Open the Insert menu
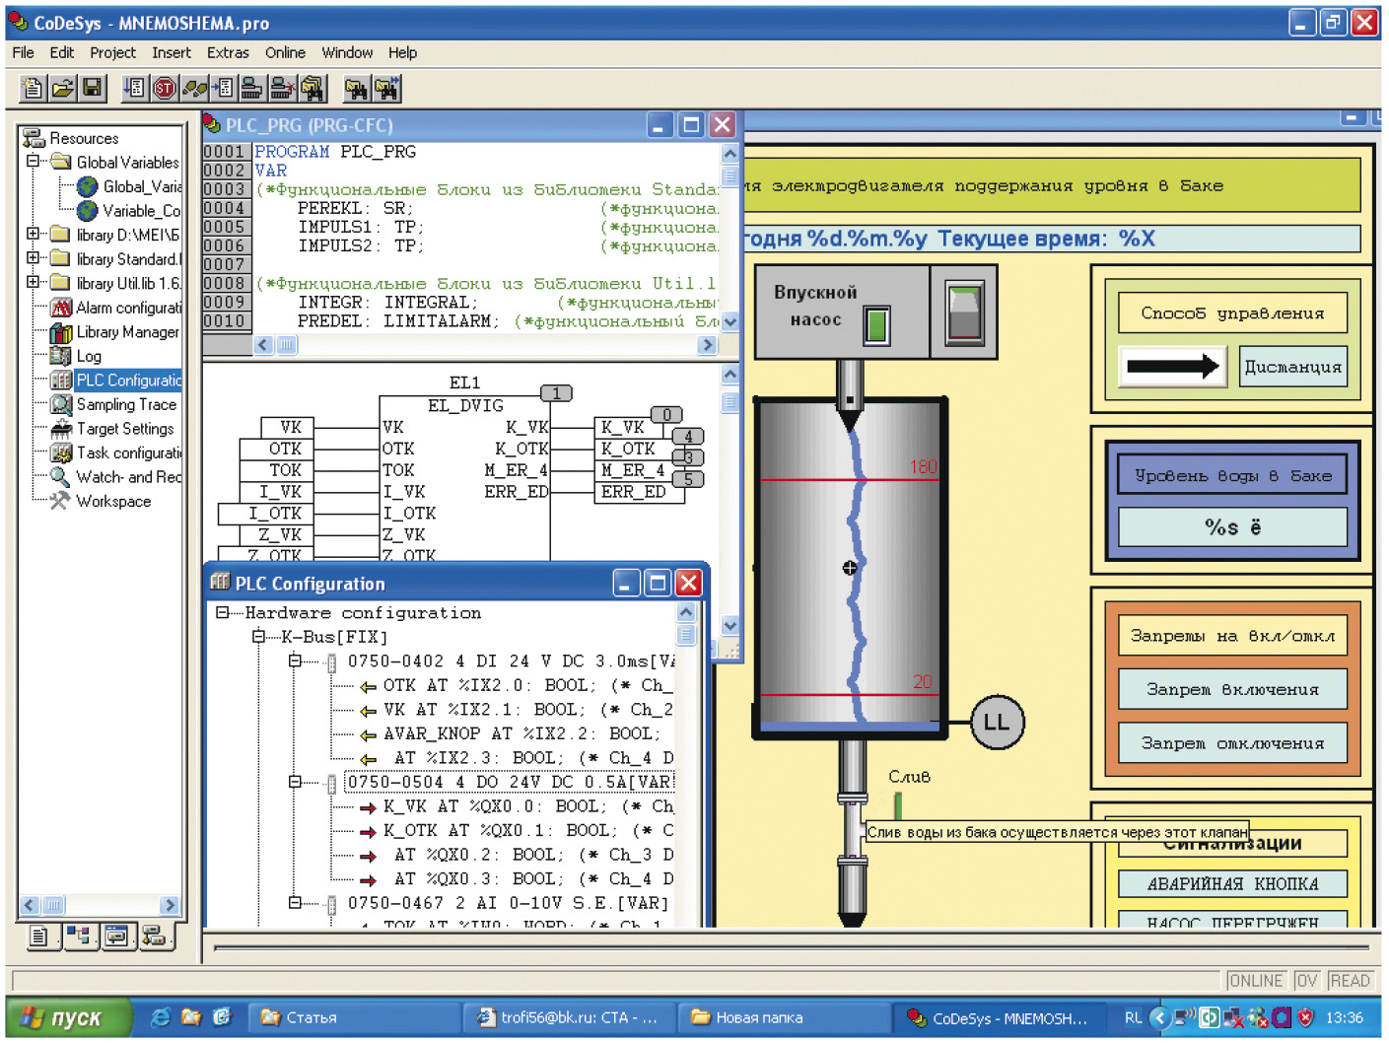The image size is (1389, 1043). [x=172, y=52]
